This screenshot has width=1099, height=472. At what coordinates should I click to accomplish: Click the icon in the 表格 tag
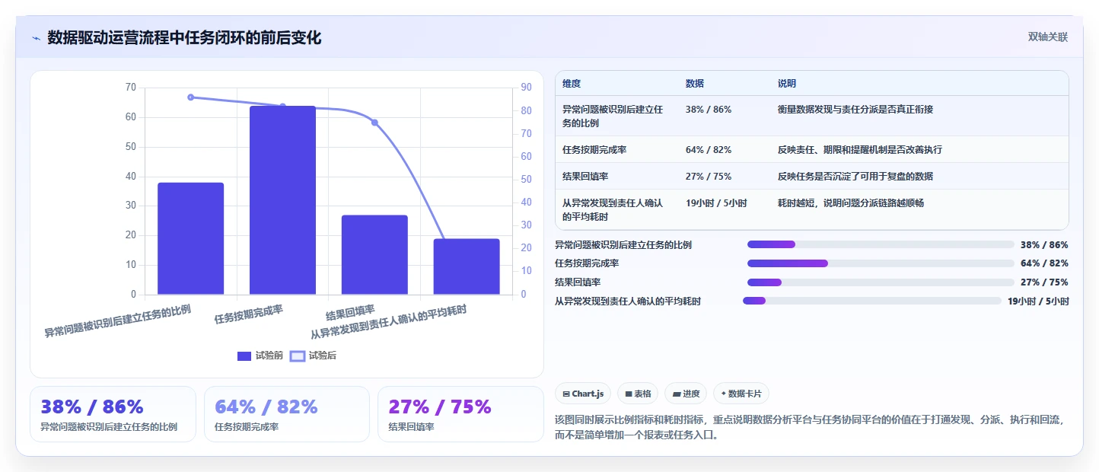tap(629, 394)
